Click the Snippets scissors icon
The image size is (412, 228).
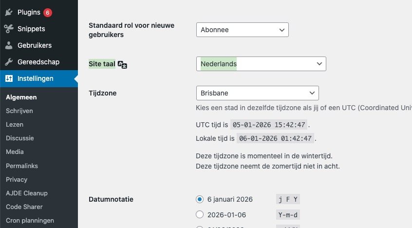coord(9,29)
